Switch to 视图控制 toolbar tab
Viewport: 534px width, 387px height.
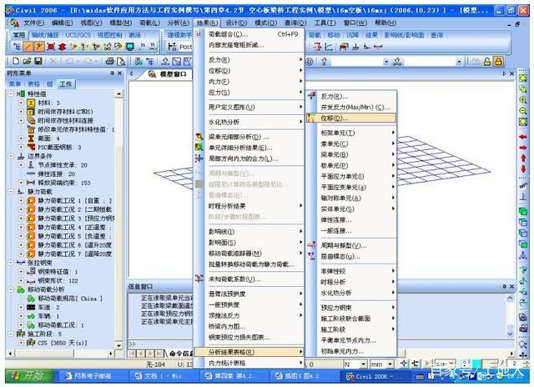(109, 35)
